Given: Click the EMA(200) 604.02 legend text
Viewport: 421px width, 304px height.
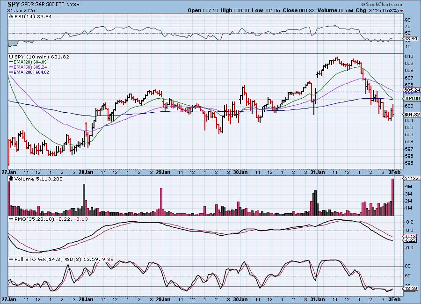Looking at the screenshot, I should point(31,72).
